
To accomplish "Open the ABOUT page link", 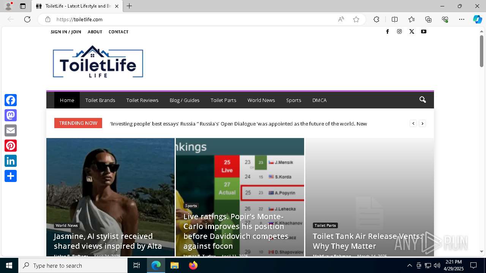I will 95,32.
